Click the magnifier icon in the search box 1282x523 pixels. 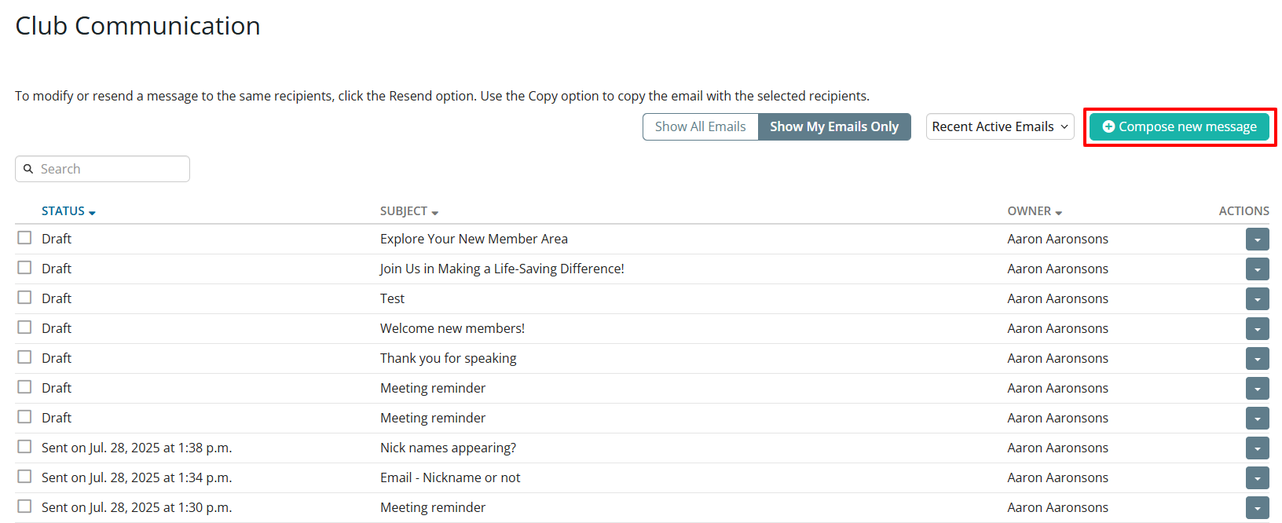click(x=28, y=169)
